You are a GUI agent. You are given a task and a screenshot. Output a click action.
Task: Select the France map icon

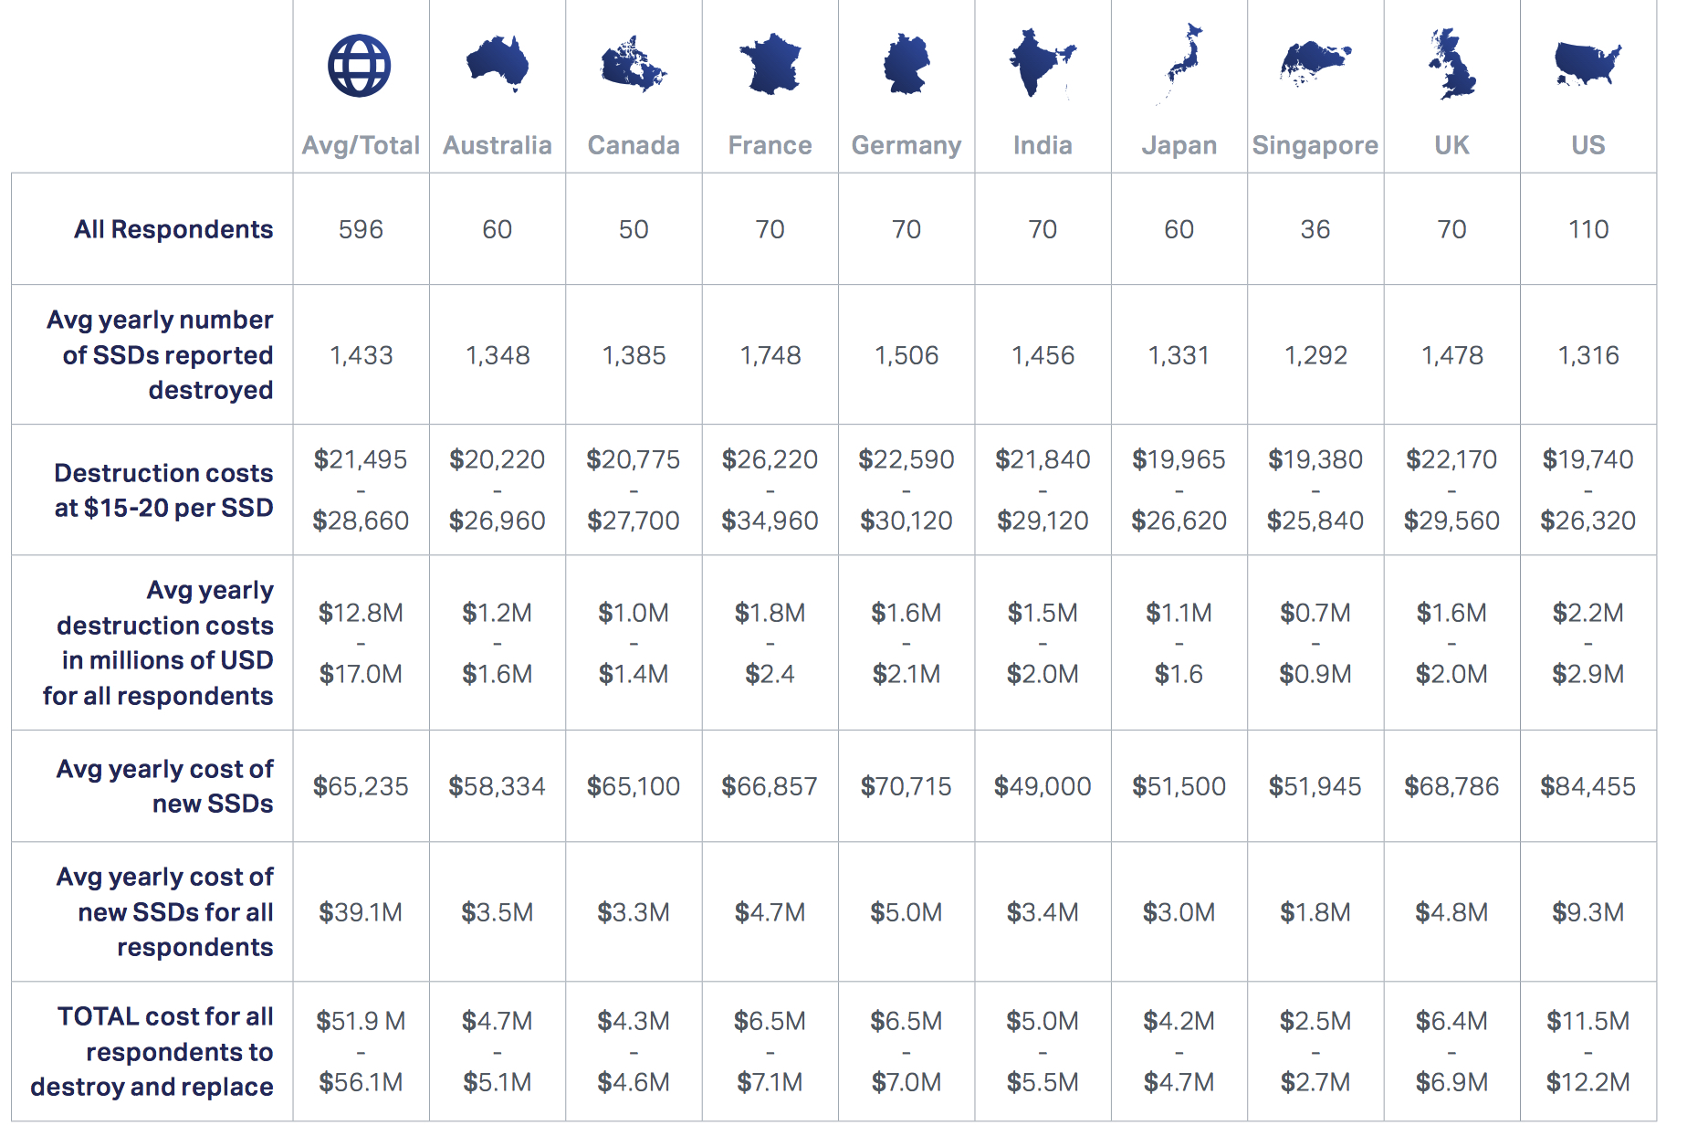click(770, 64)
